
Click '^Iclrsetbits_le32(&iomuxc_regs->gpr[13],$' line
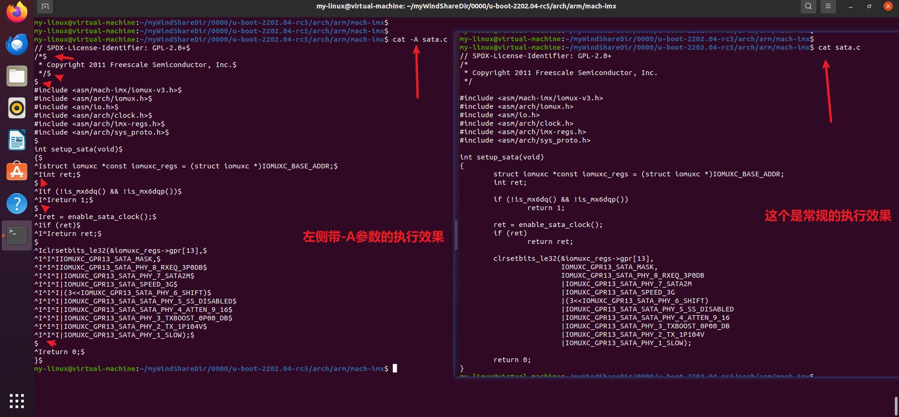(x=120, y=250)
